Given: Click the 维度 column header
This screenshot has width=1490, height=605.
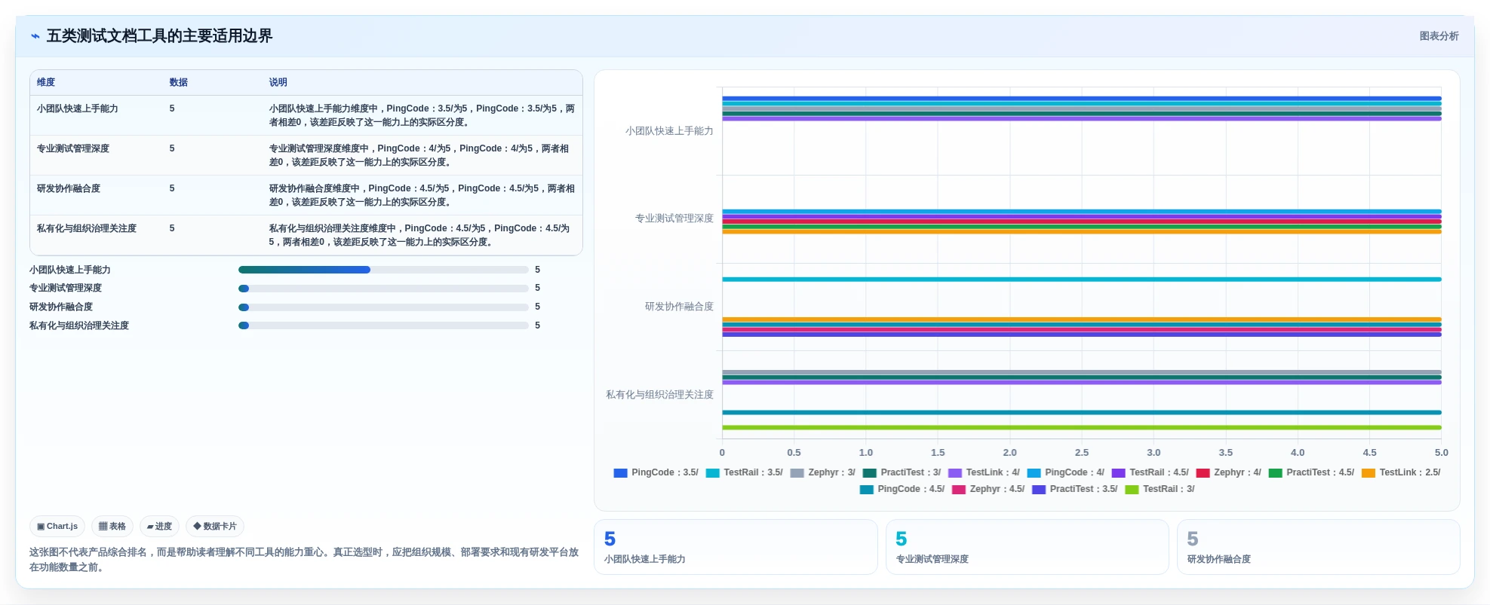Looking at the screenshot, I should (x=46, y=82).
